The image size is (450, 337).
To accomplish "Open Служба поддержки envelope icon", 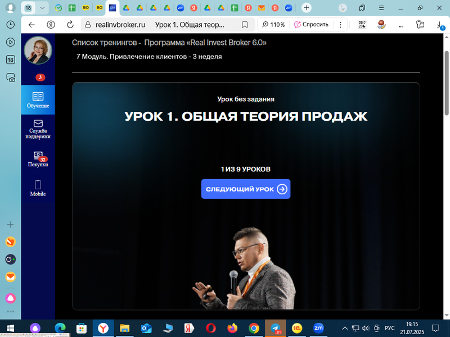I will (38, 124).
